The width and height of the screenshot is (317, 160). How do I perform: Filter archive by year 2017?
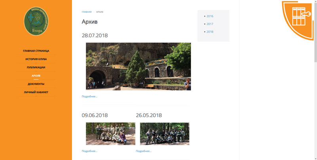[210, 24]
